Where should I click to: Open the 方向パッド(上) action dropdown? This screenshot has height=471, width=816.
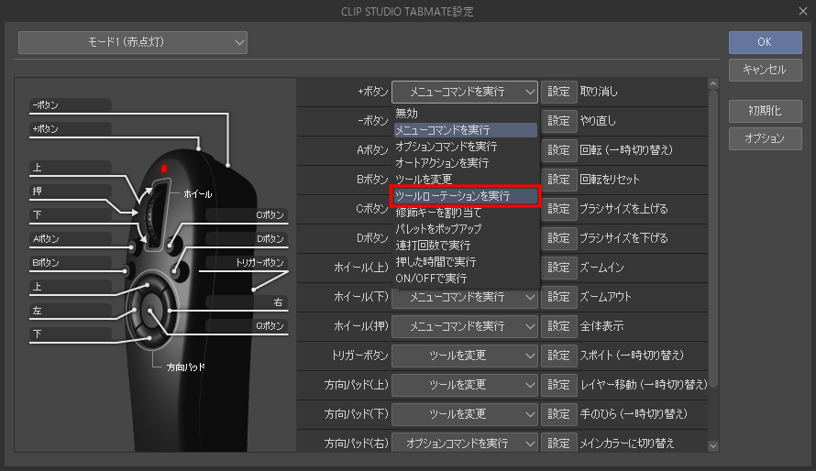click(465, 385)
